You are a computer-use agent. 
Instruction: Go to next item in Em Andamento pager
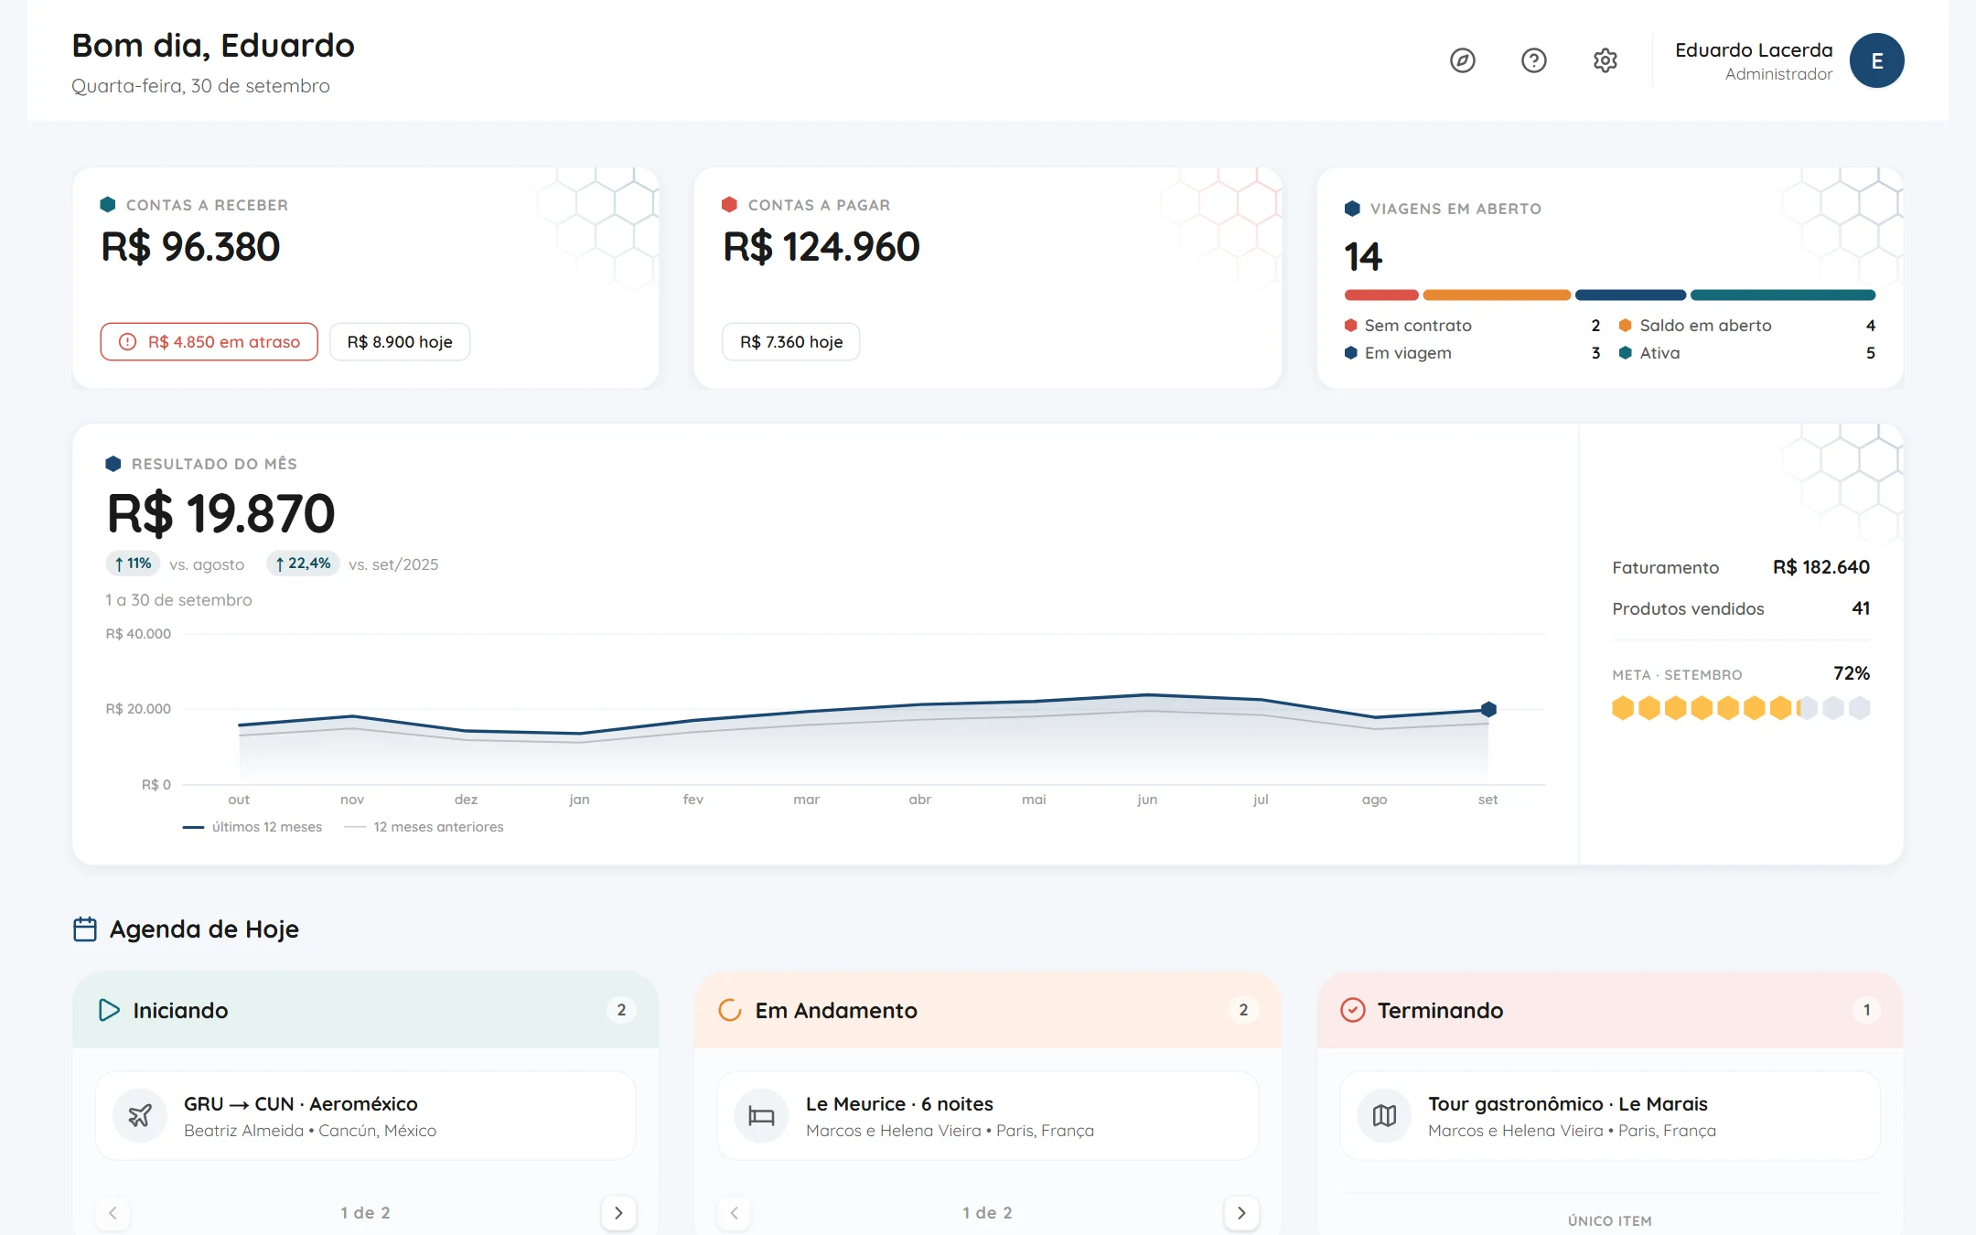1241,1213
